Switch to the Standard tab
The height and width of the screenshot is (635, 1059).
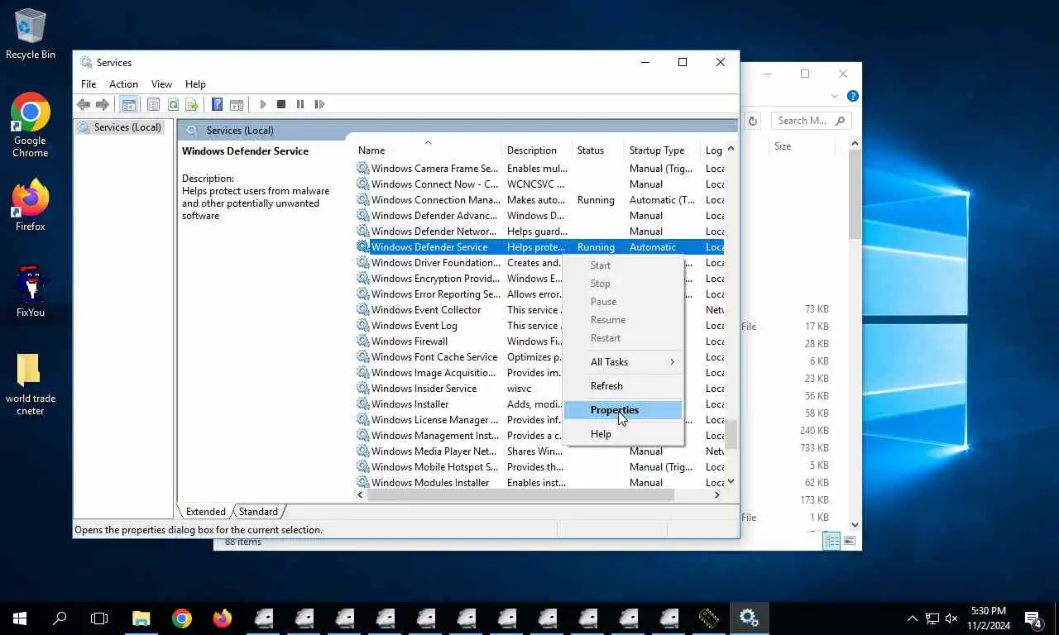tap(258, 512)
